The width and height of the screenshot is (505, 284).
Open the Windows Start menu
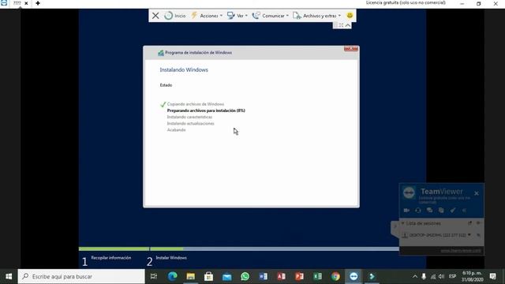click(x=9, y=276)
